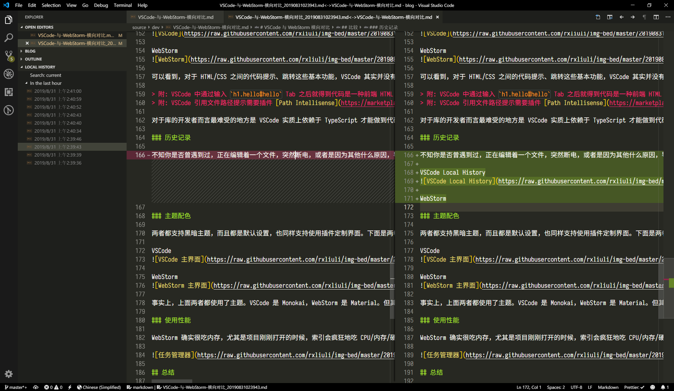Open the Source Control view
The height and width of the screenshot is (391, 674).
pyautogui.click(x=9, y=56)
